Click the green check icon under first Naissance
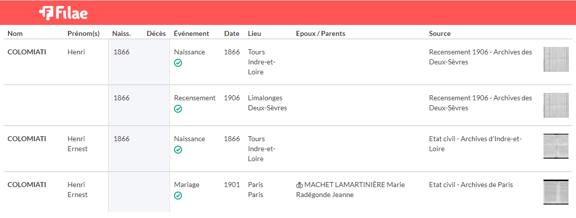576x218 pixels. [178, 63]
